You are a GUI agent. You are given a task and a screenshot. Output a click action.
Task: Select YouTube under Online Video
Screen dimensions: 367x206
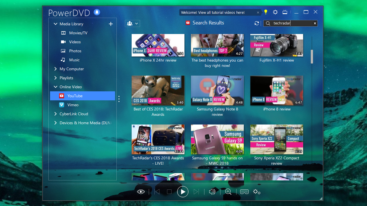(x=82, y=96)
